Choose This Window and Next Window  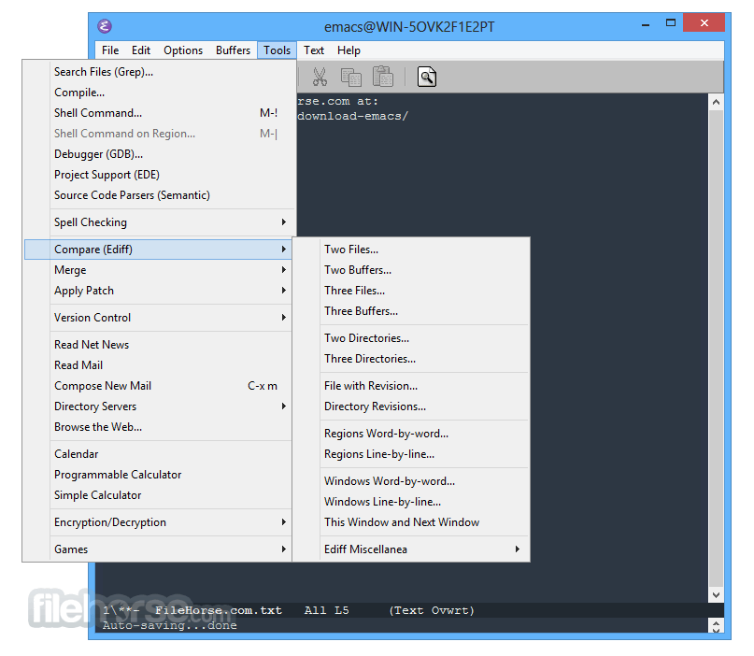click(412, 522)
